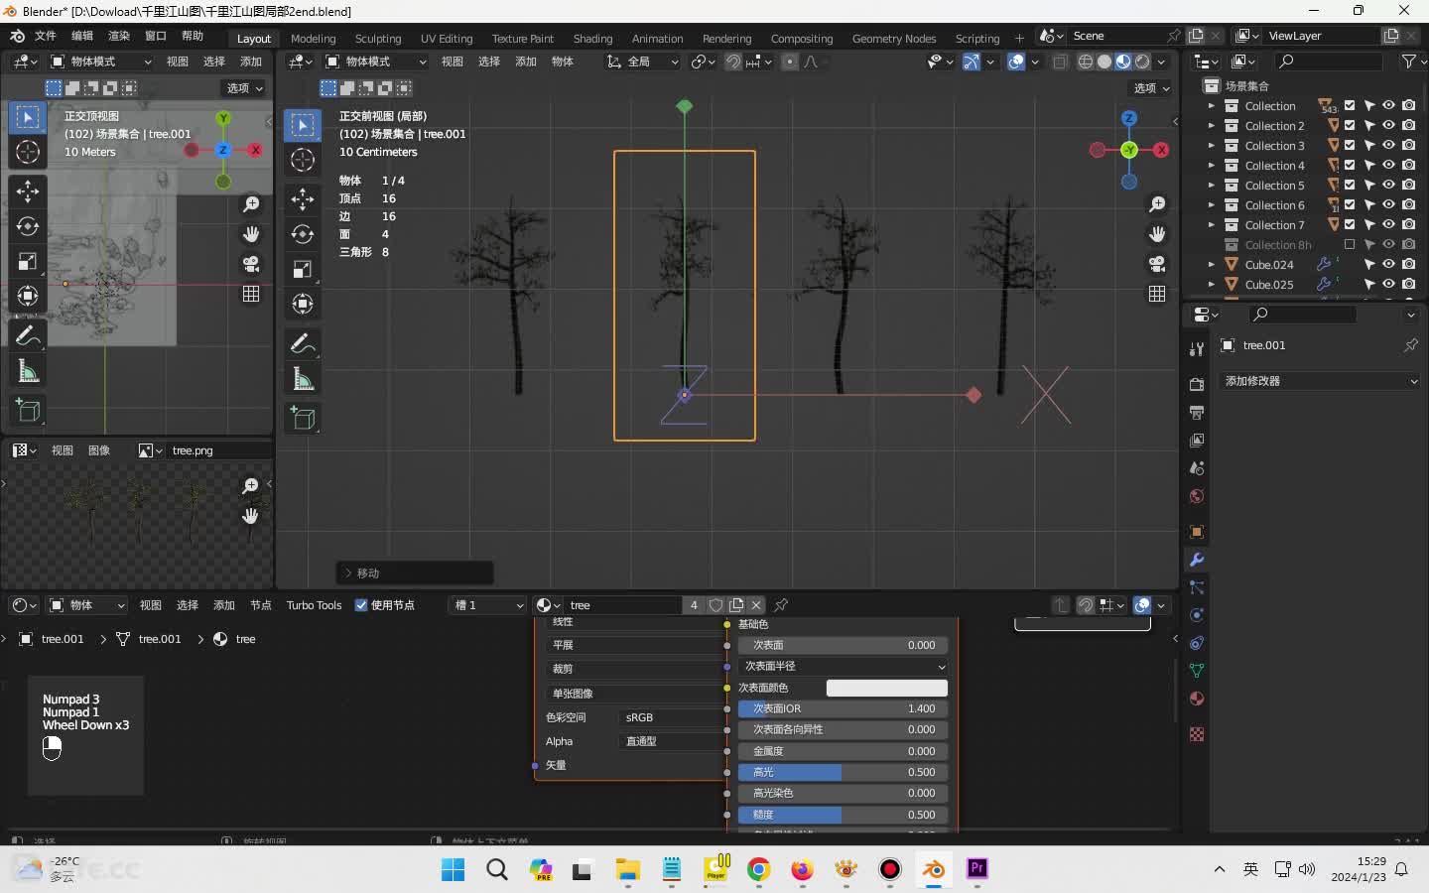Switch to Wireframe shading

coord(1086,62)
